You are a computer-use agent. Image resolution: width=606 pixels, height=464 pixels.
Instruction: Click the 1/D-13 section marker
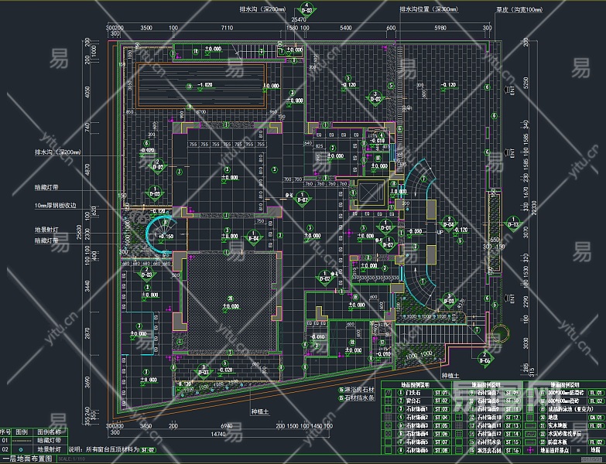click(513, 223)
